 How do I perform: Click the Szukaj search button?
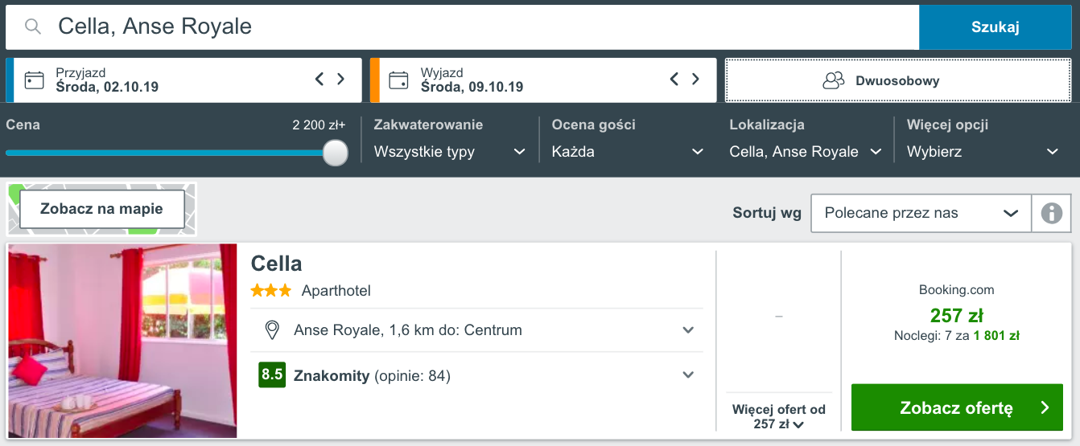point(995,27)
